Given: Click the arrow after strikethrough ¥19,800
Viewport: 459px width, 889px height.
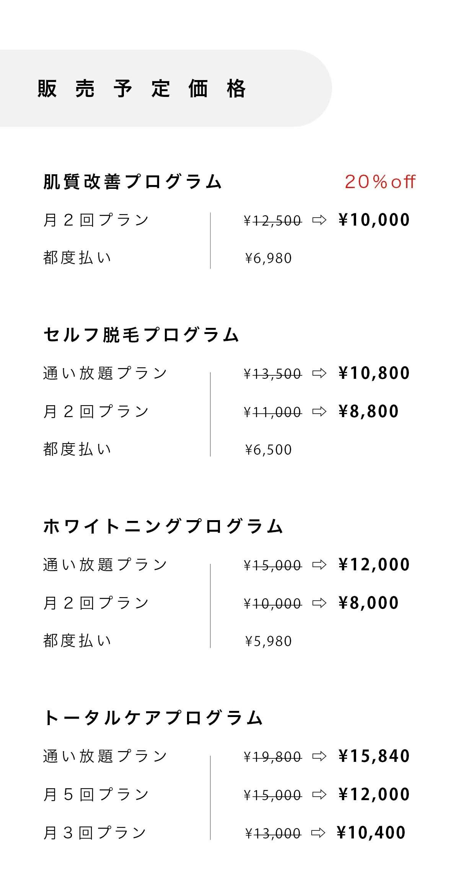Looking at the screenshot, I should tap(319, 756).
